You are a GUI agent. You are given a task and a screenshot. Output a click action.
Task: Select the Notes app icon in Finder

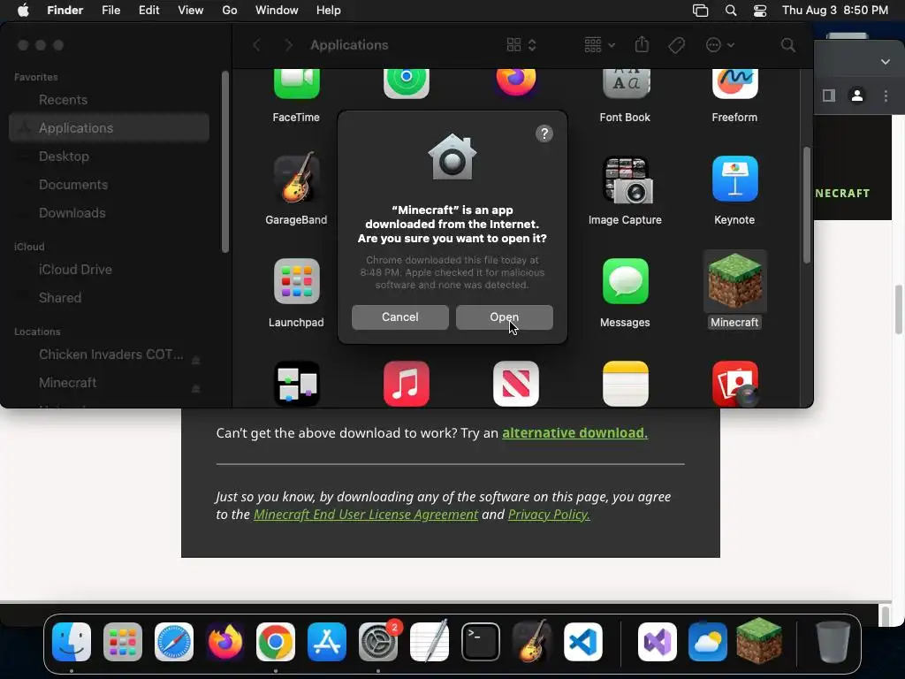click(x=625, y=384)
